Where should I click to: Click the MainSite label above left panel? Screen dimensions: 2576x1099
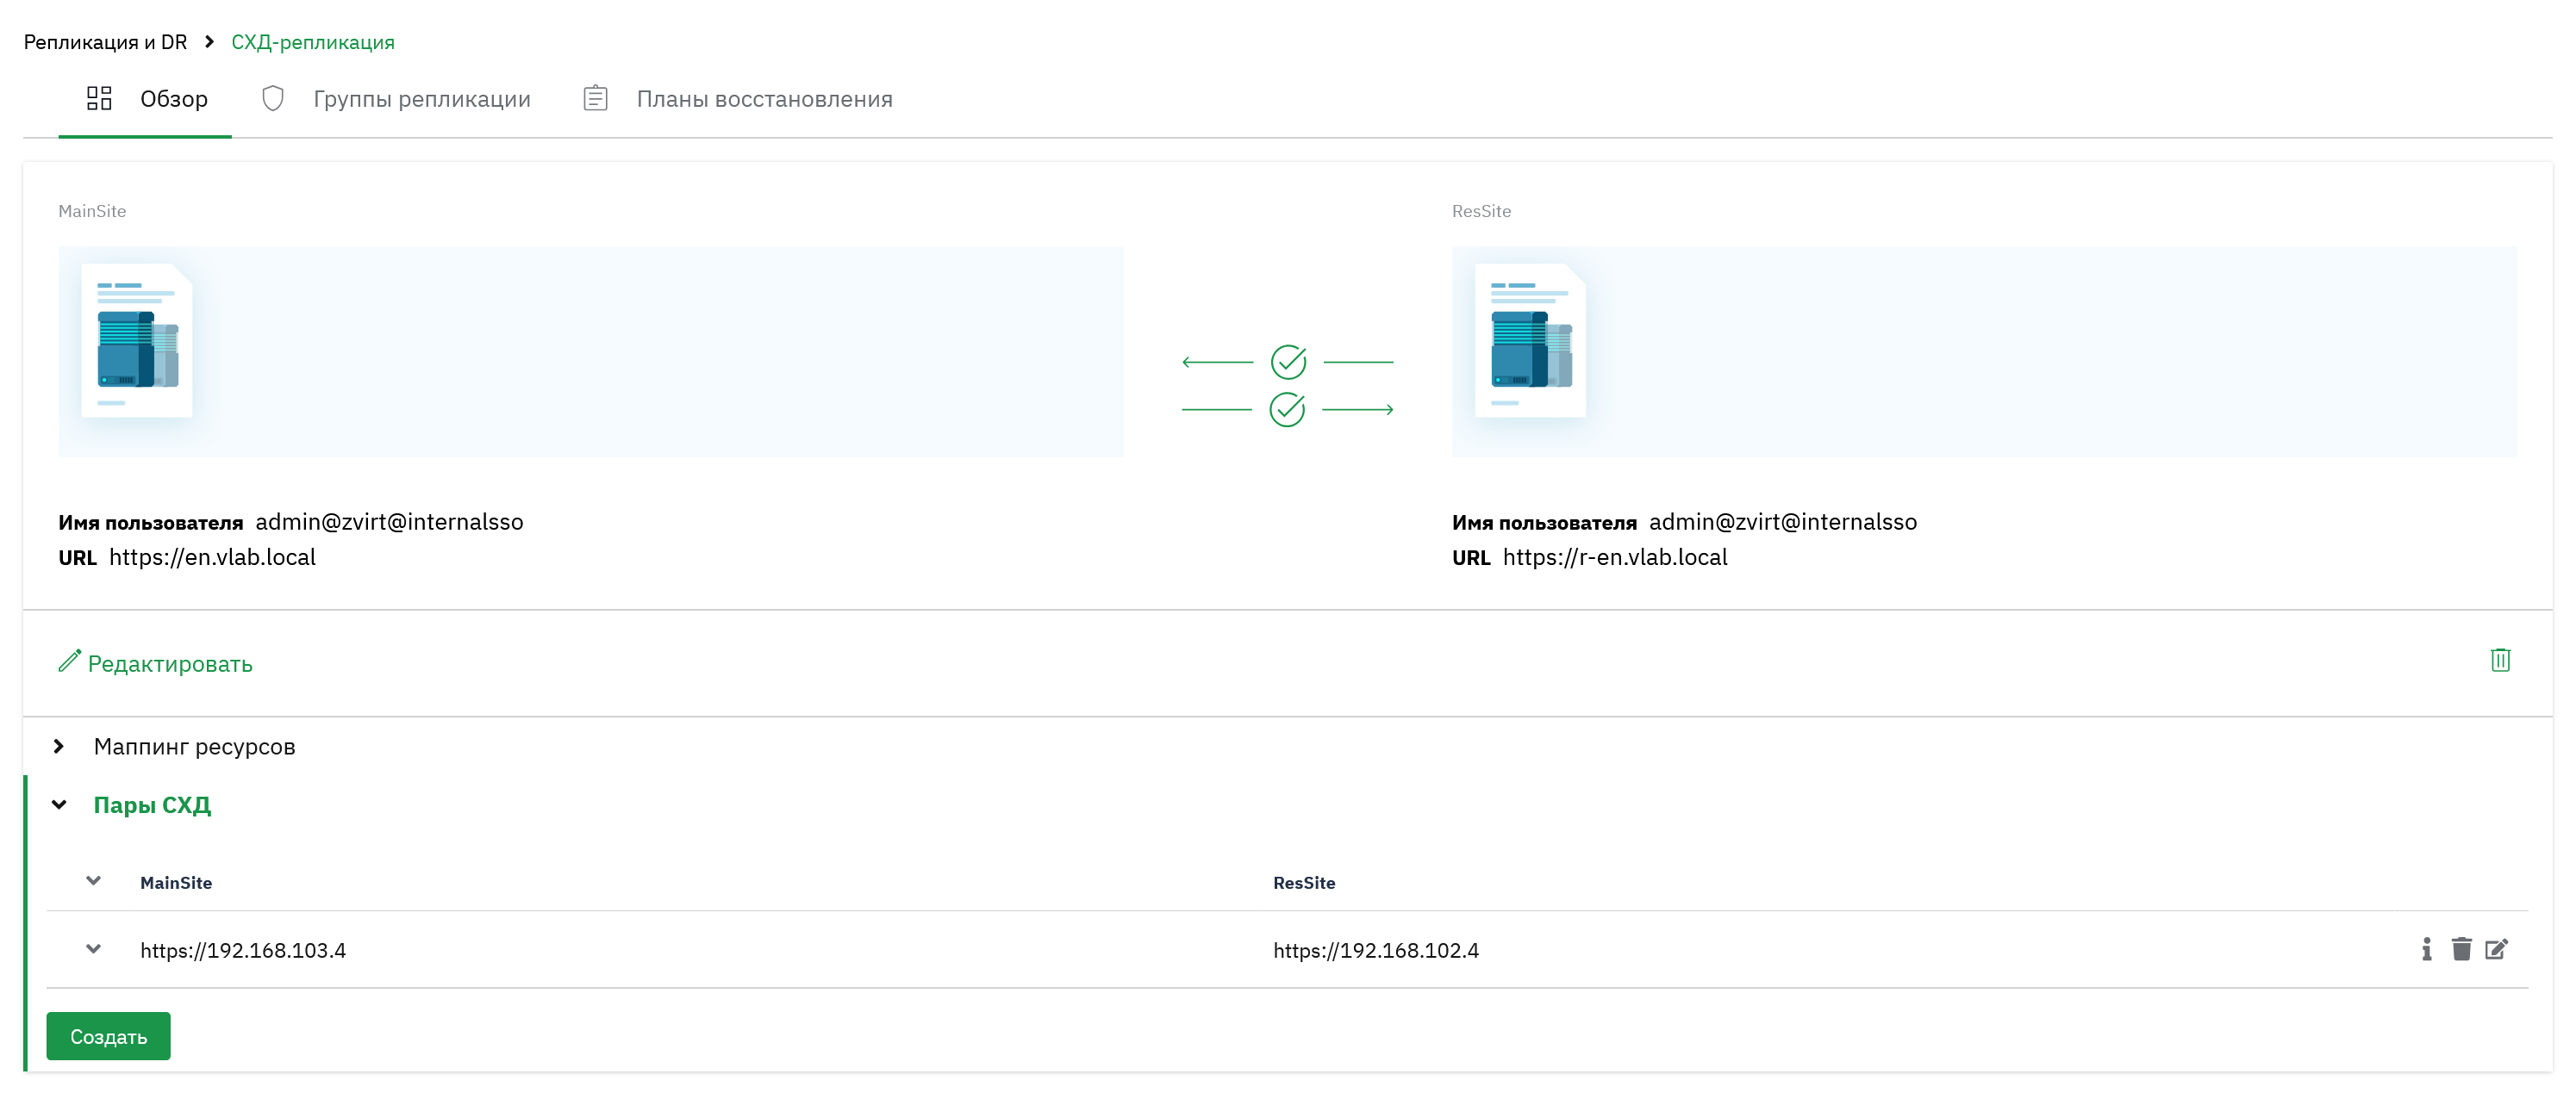click(x=92, y=211)
